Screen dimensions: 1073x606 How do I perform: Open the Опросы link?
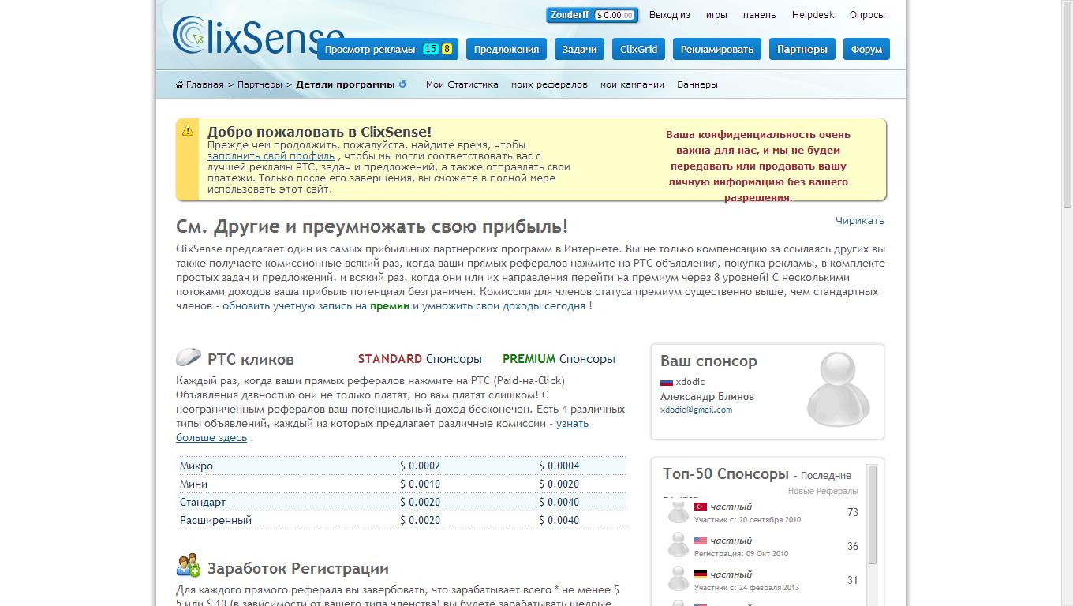click(x=867, y=15)
